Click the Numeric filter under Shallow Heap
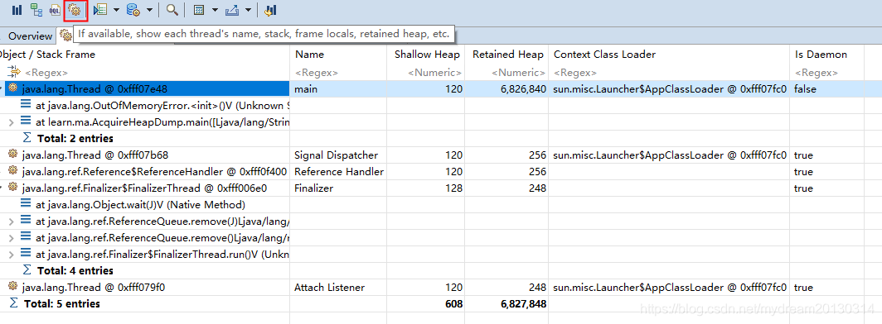 click(x=435, y=73)
